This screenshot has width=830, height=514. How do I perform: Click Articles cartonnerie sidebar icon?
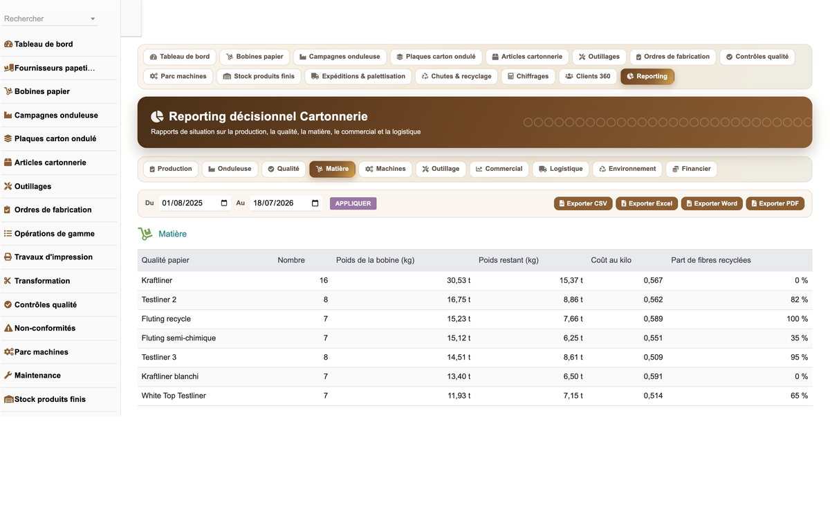pos(8,163)
